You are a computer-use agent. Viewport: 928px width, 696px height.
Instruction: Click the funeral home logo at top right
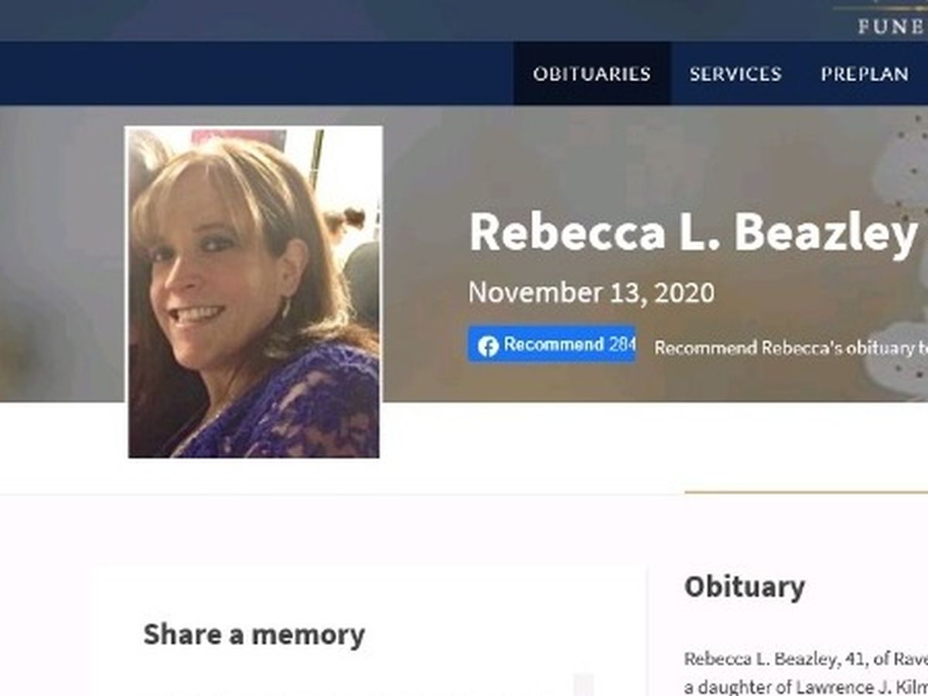click(889, 20)
